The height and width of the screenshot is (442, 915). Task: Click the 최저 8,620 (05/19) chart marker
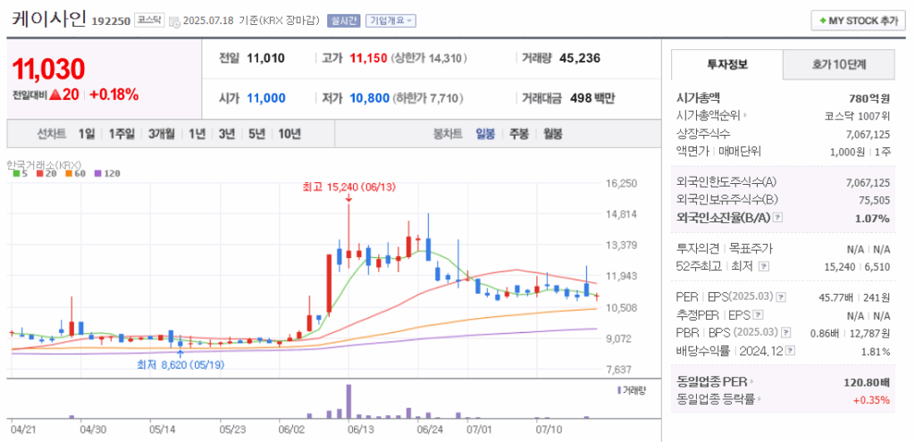(180, 364)
